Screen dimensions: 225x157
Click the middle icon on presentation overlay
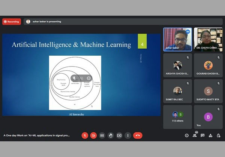(81, 78)
